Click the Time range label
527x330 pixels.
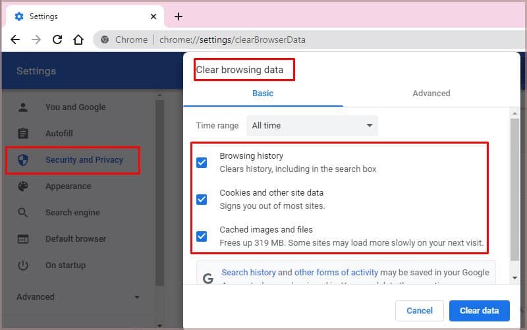click(x=217, y=126)
